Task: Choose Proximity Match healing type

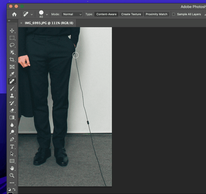Action: click(156, 14)
